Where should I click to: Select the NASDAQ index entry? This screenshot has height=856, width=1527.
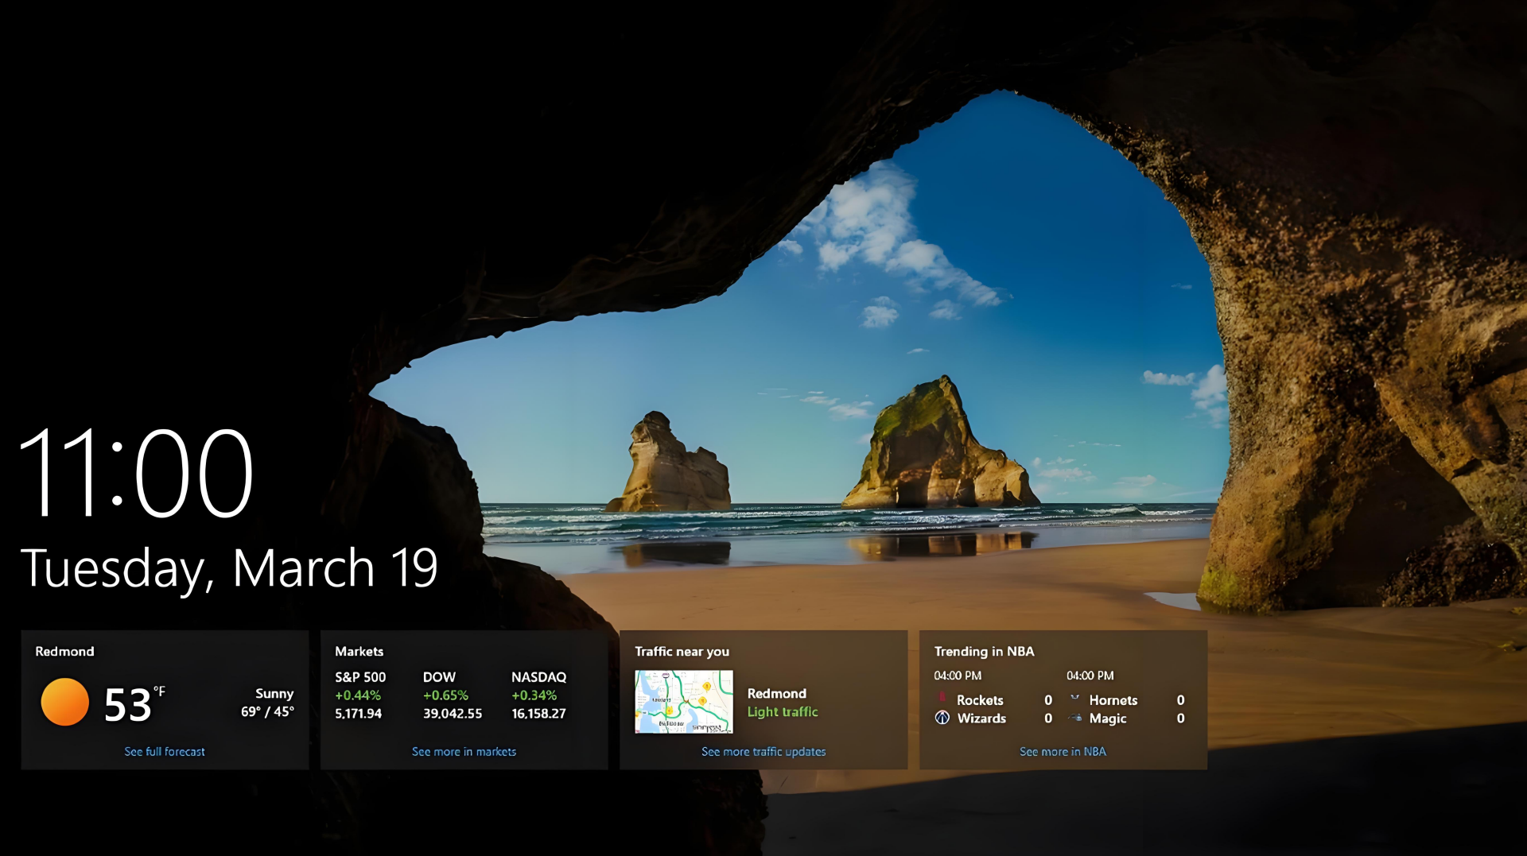point(538,695)
